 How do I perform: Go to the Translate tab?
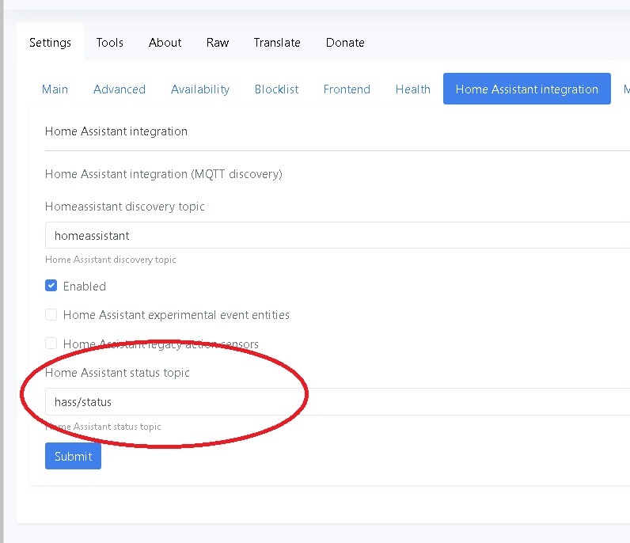[277, 43]
